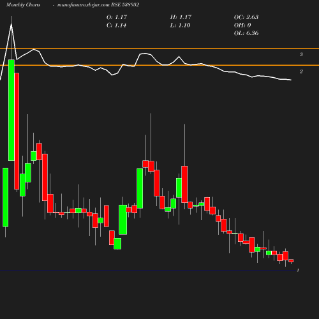319x319 pixels.
Task: Click the 'H: 1.17' high value
Action: tap(181, 17)
